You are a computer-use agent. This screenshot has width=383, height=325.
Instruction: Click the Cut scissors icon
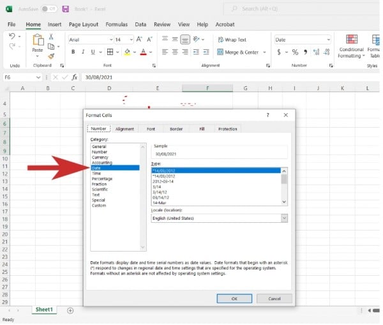click(51, 36)
